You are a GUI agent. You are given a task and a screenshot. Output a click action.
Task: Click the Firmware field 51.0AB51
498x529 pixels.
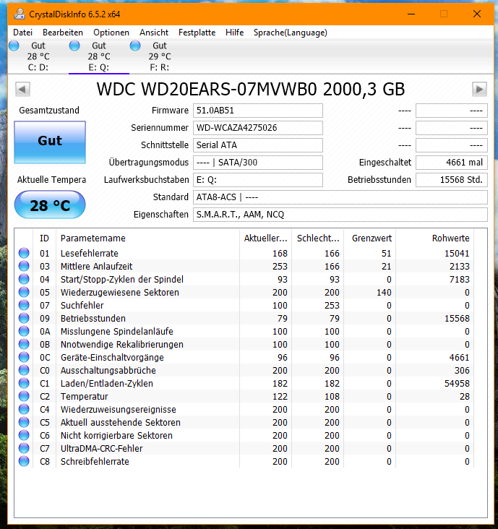click(x=258, y=111)
